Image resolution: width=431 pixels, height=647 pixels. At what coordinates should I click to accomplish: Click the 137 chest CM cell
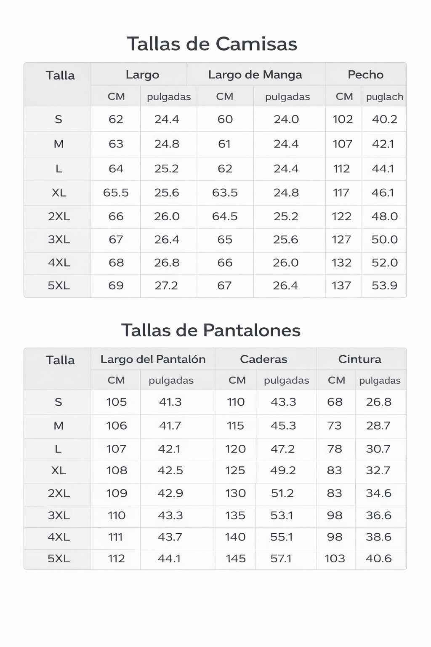[x=341, y=286]
